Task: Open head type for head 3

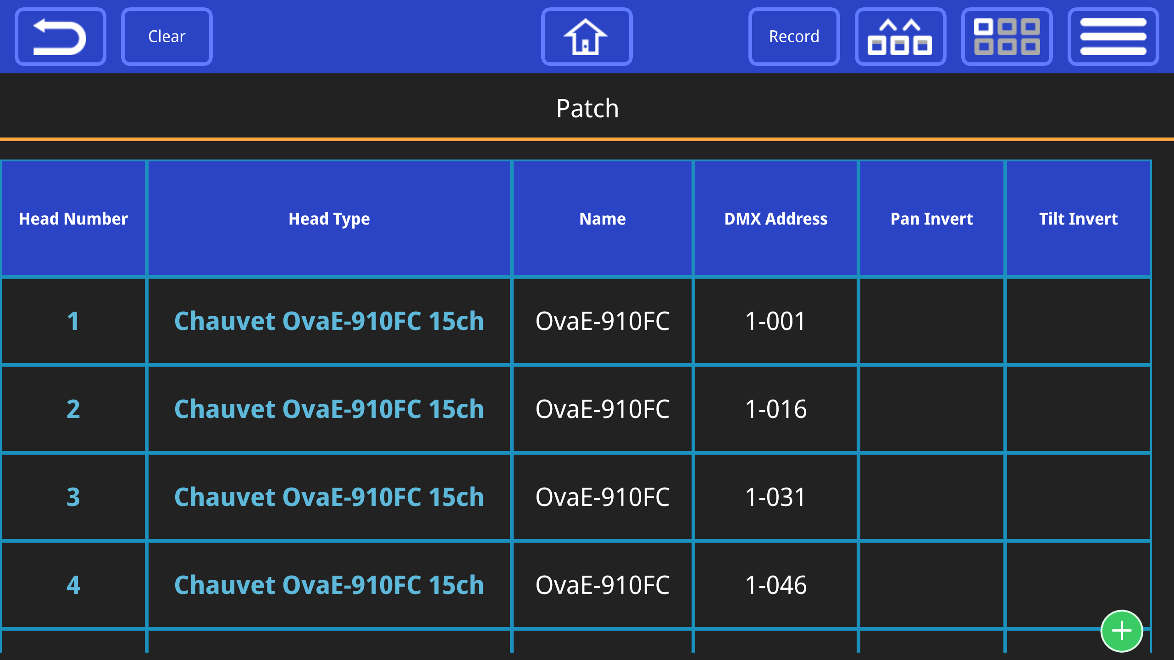Action: (329, 497)
